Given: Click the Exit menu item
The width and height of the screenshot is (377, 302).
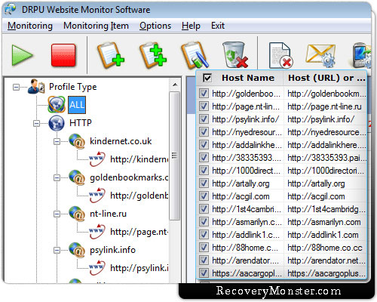Looking at the screenshot, I should click(x=218, y=26).
